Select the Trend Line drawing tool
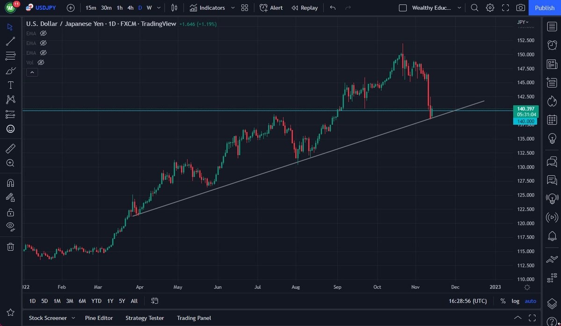The height and width of the screenshot is (326, 561). pos(10,42)
